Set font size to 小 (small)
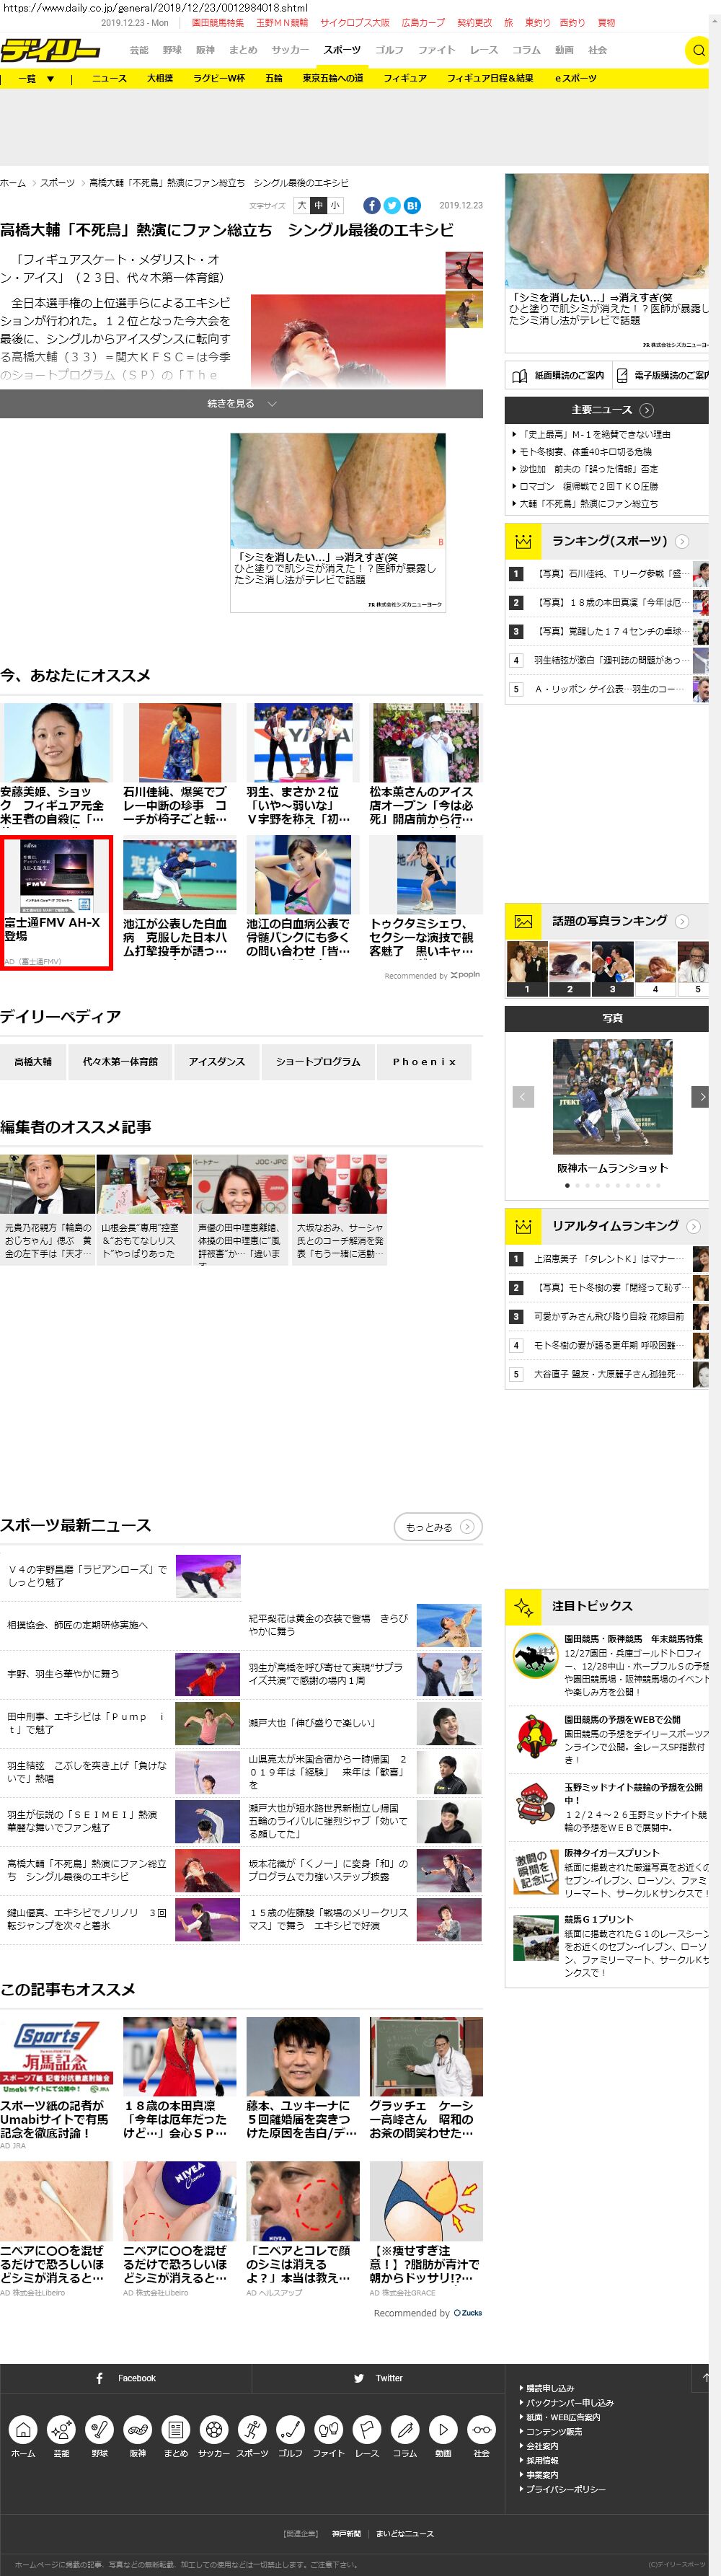 coord(335,205)
